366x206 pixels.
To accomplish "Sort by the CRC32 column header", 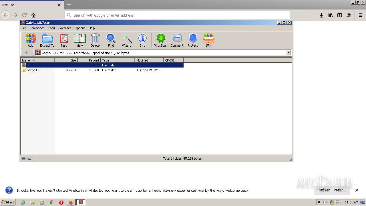I will click(x=173, y=60).
